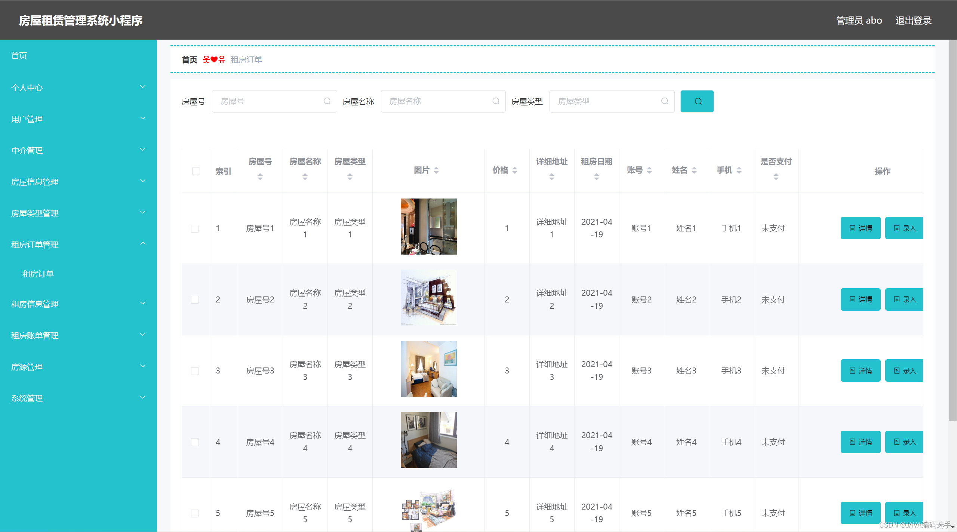Click search icon inside 房屋名称 input
The height and width of the screenshot is (532, 957).
(496, 101)
